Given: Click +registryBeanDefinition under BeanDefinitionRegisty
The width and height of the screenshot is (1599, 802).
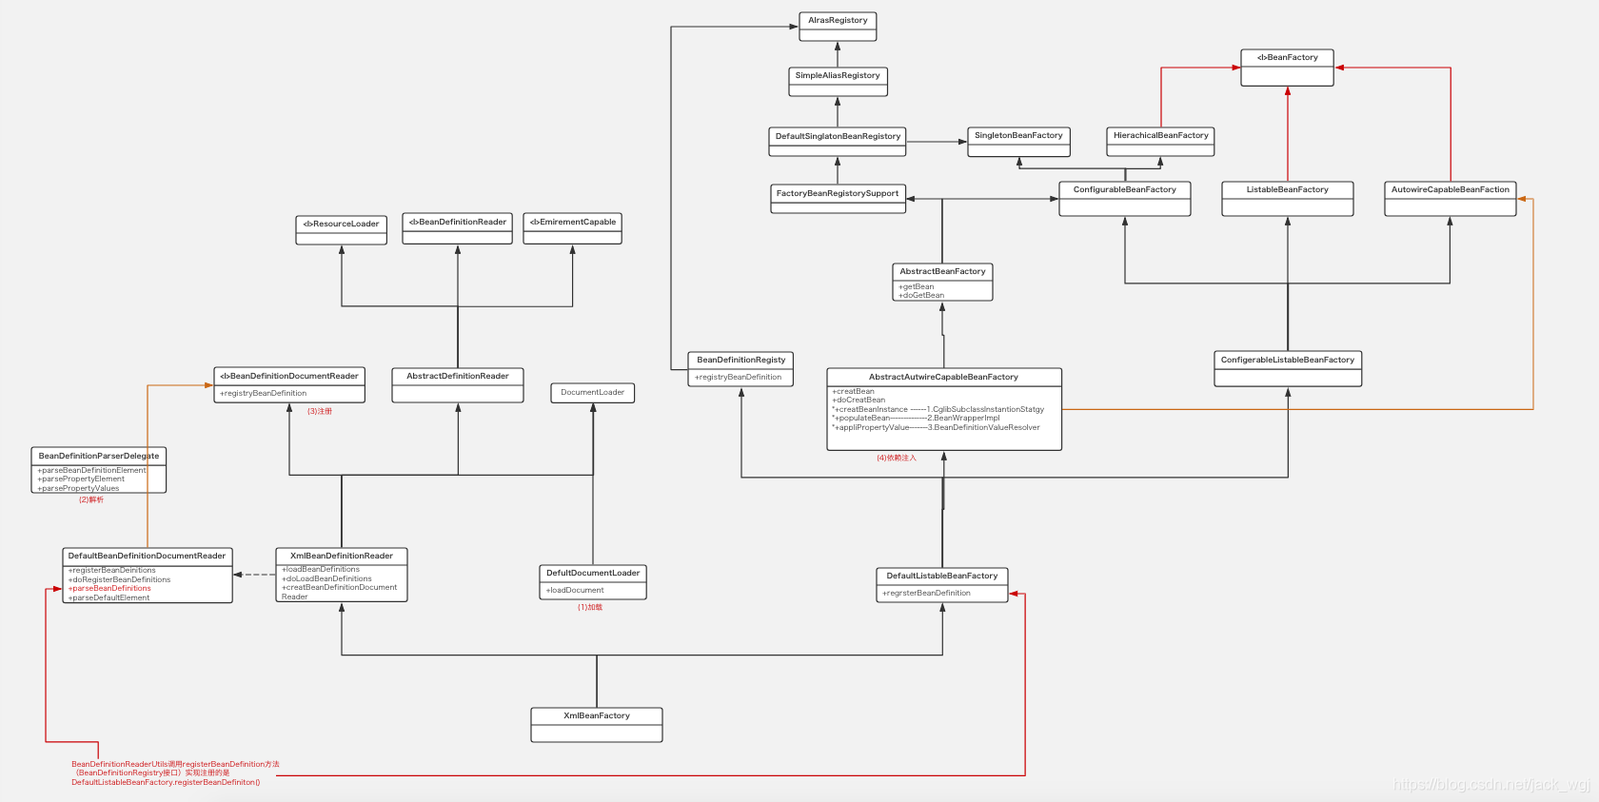Looking at the screenshot, I should [x=738, y=377].
